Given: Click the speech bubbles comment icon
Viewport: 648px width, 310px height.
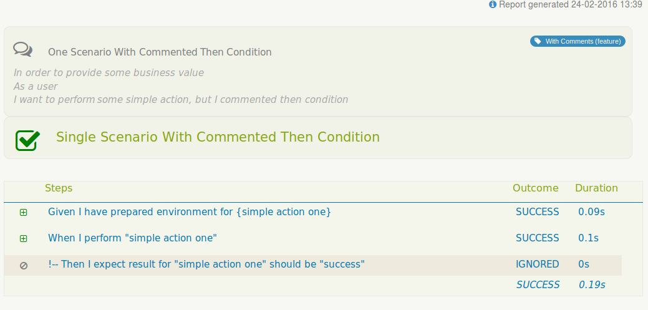Looking at the screenshot, I should point(22,49).
